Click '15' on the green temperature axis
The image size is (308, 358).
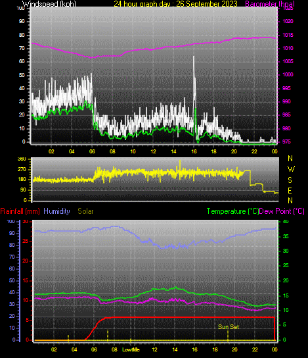[x=286, y=295]
